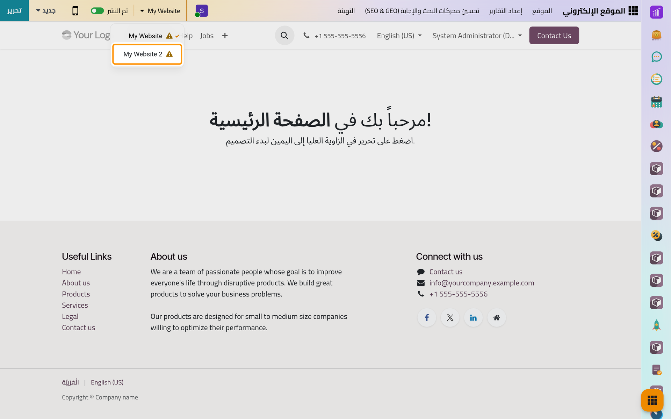The image size is (671, 419).
Task: Toggle the published switch تم النشر
Action: point(97,11)
